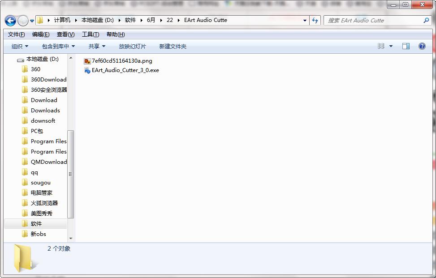
Task: Click the magnifier search icon
Action: pos(426,20)
